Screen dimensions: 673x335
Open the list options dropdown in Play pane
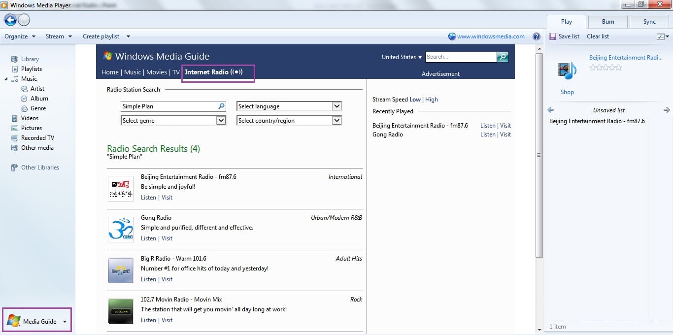[x=663, y=36]
